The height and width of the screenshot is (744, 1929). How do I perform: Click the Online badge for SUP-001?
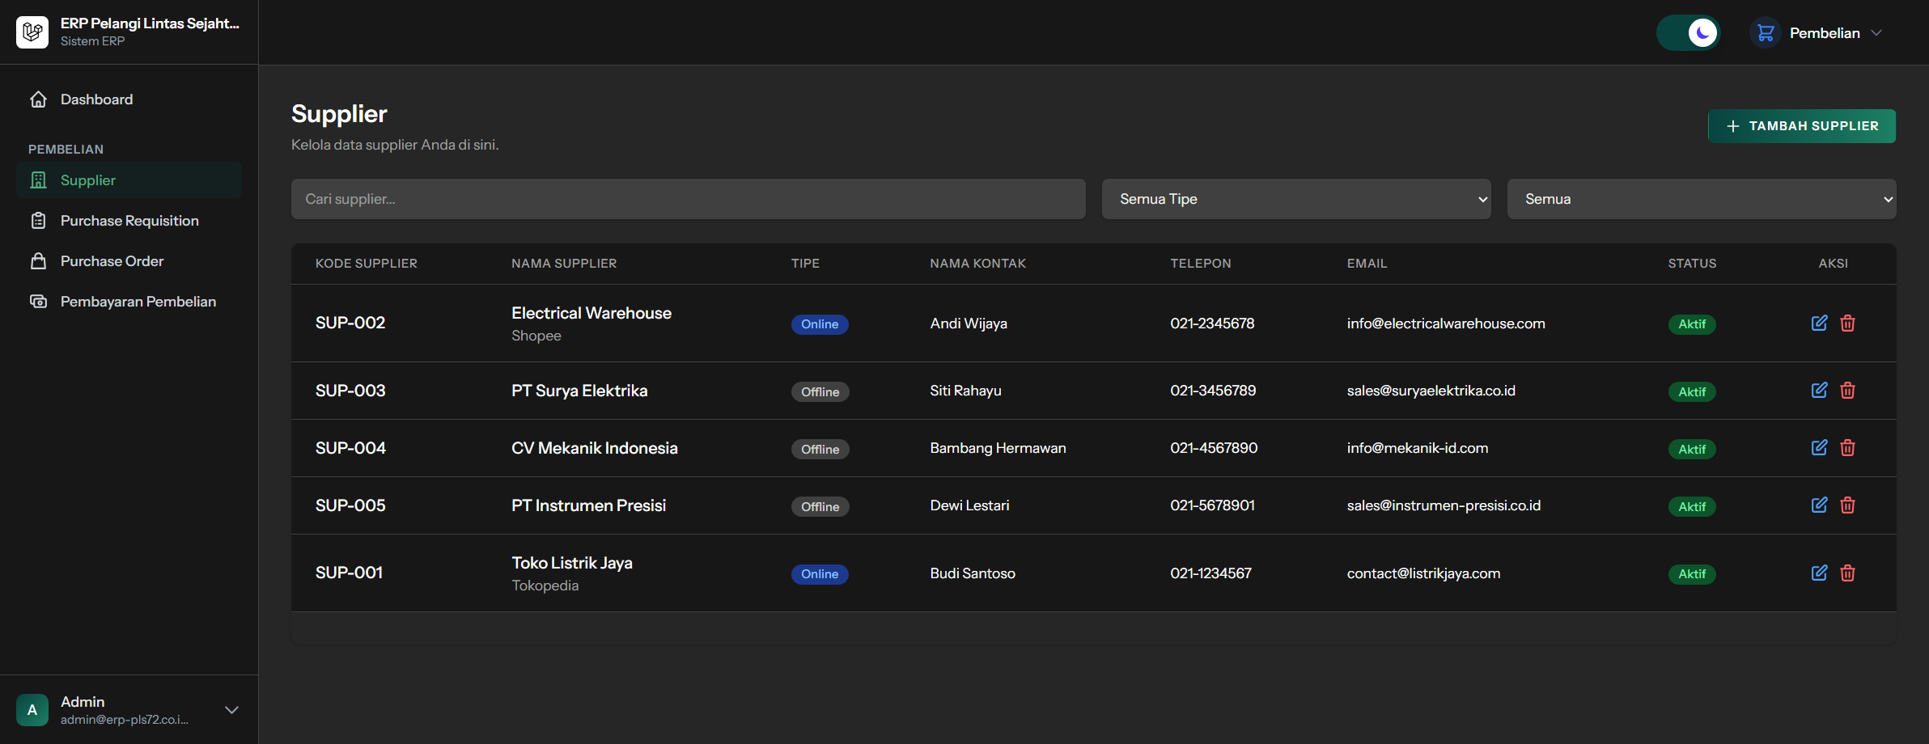coord(819,574)
